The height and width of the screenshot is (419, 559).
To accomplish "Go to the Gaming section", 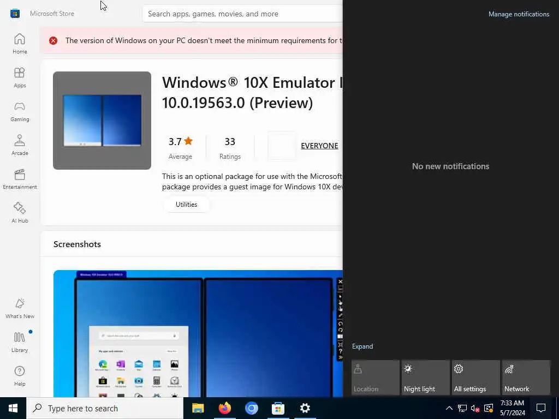I will pyautogui.click(x=20, y=111).
